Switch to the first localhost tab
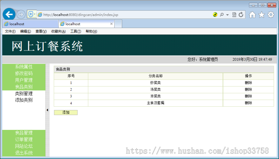The image size is (279, 159). [x=30, y=24]
